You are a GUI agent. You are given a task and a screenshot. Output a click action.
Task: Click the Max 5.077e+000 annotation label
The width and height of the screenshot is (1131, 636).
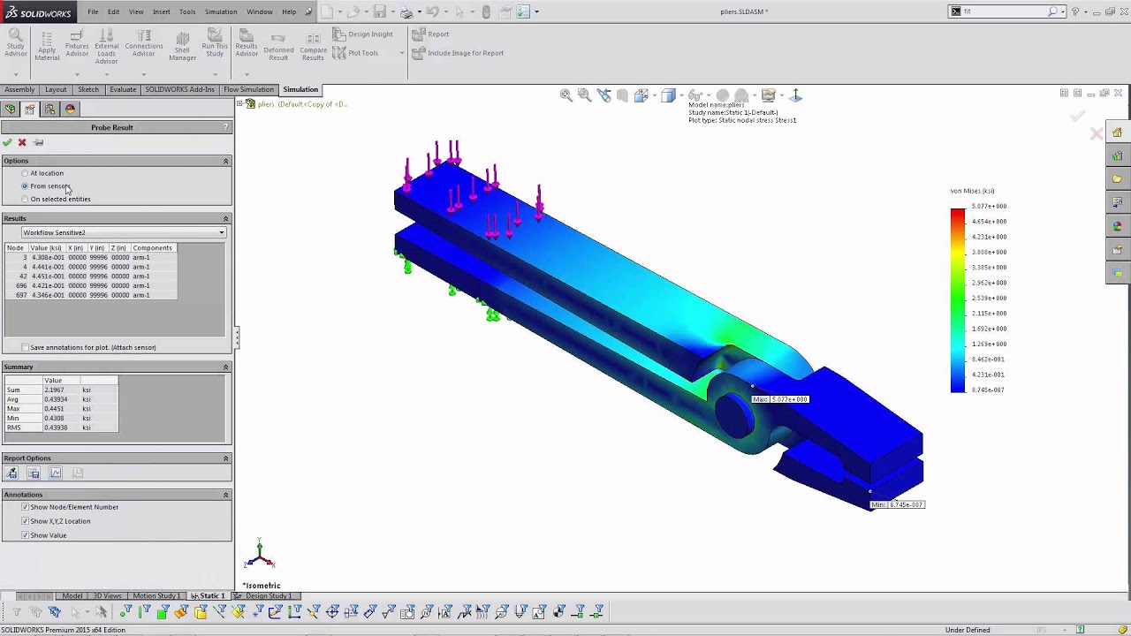point(779,399)
